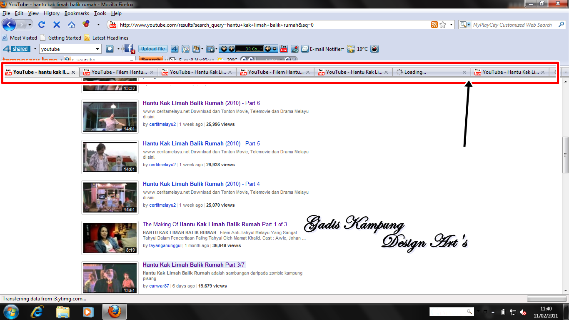
Task: Click the 4shared search go arrow button
Action: 110,49
